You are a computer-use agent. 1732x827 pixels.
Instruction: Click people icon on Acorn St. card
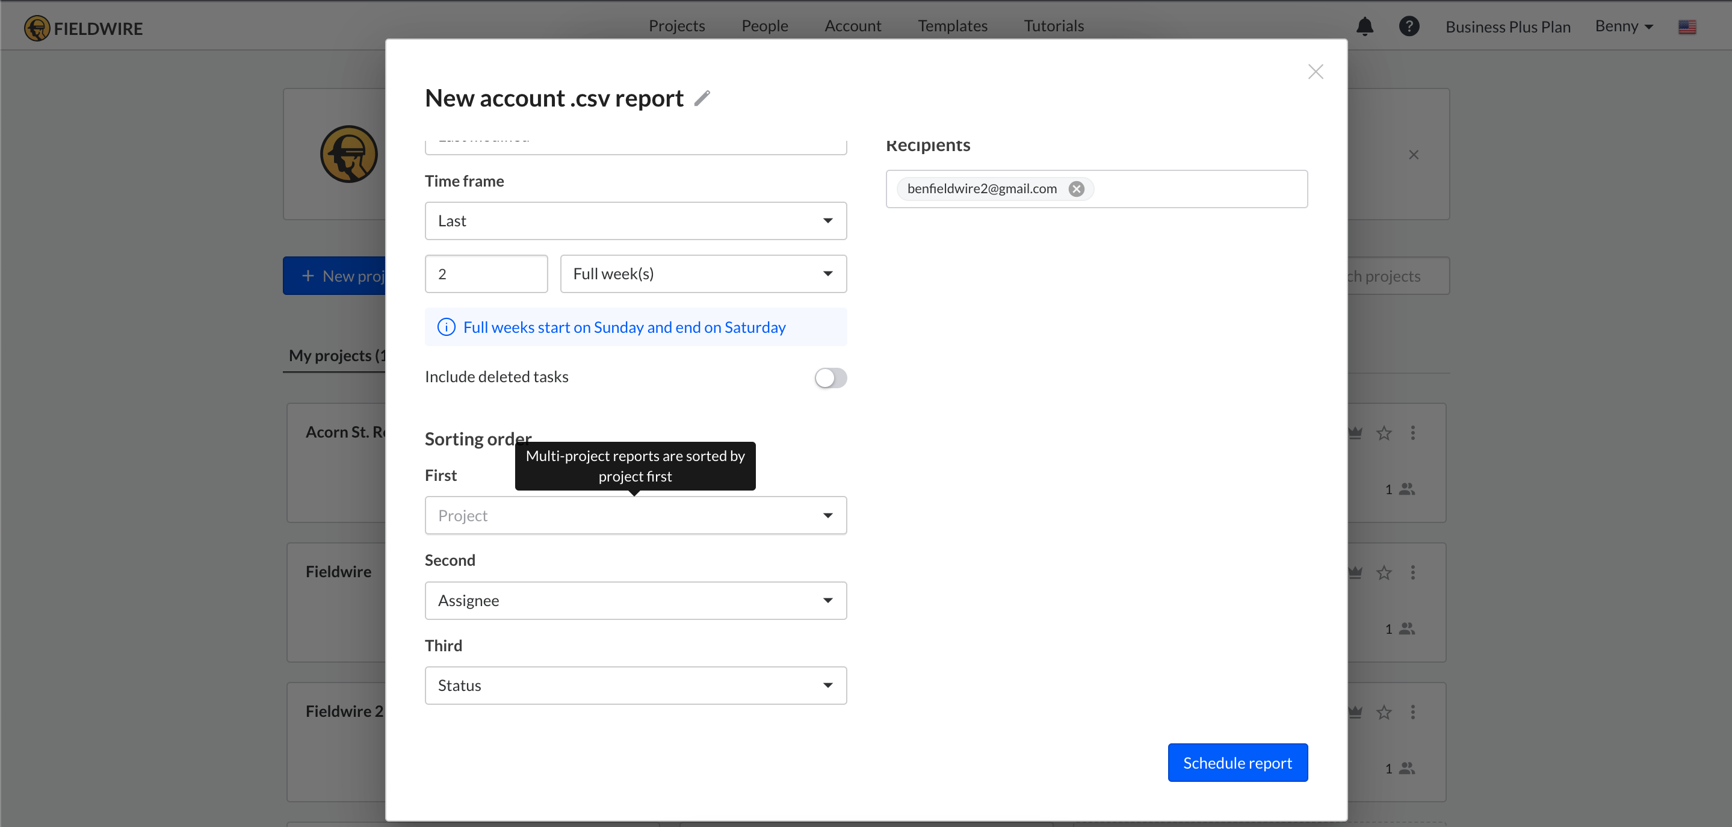pos(1406,489)
